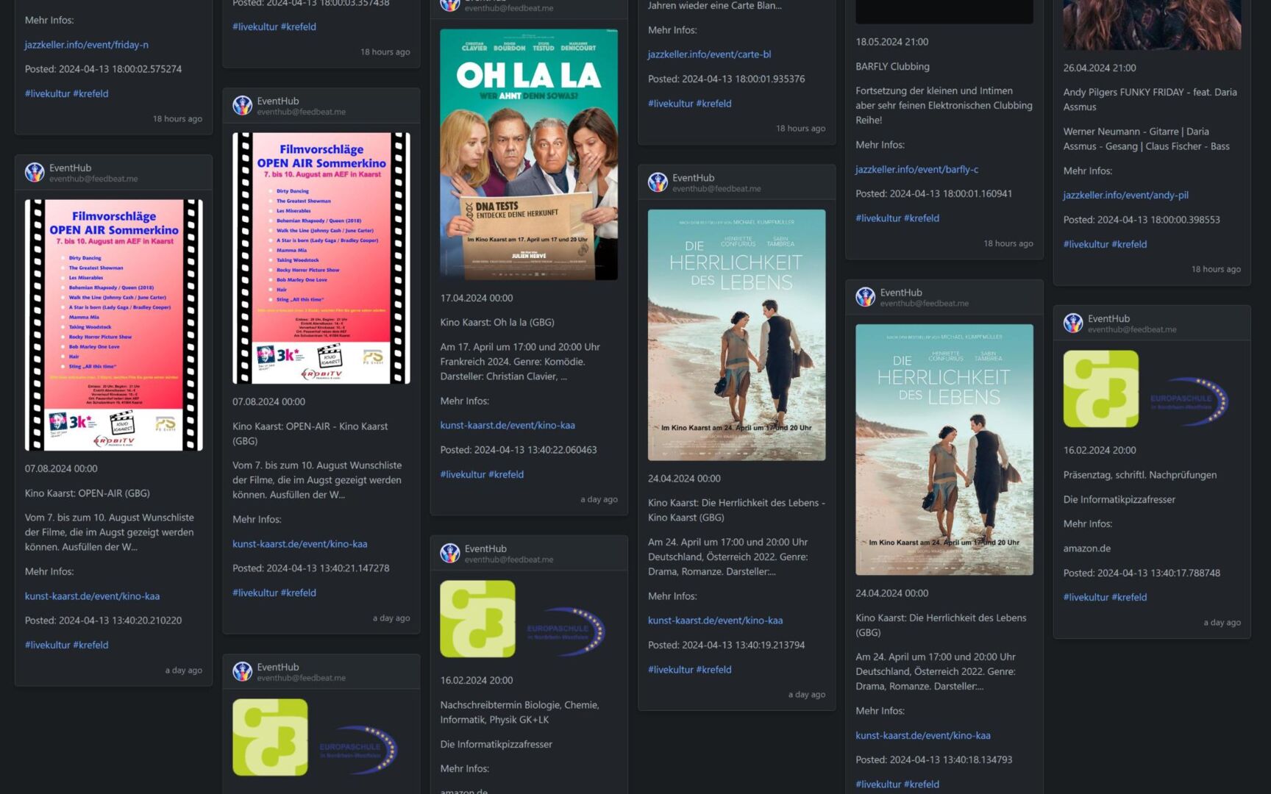Open jazzkeller.info/event/barfly-c link
This screenshot has height=794, width=1271.
[917, 169]
